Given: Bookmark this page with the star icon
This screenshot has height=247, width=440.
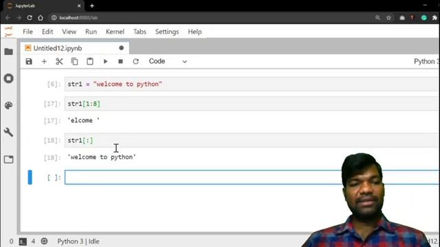Looking at the screenshot, I should point(388,18).
